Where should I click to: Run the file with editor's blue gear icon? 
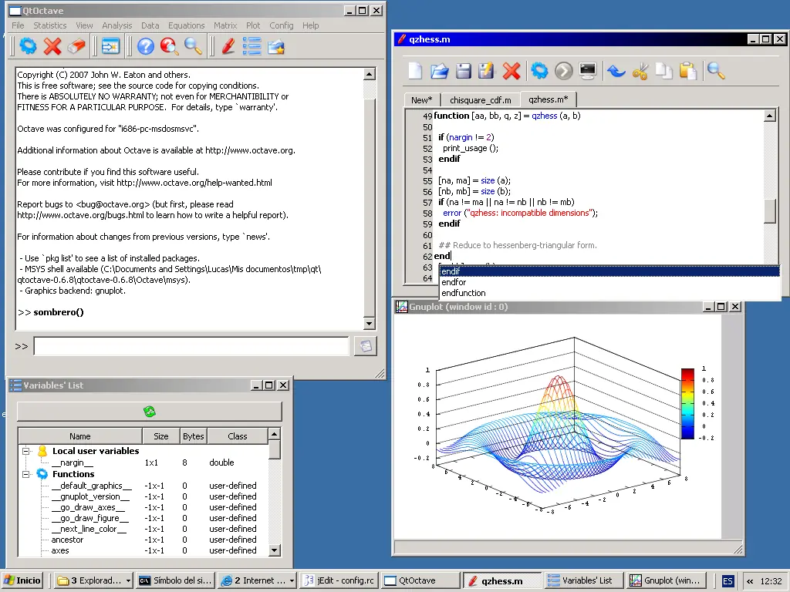539,71
